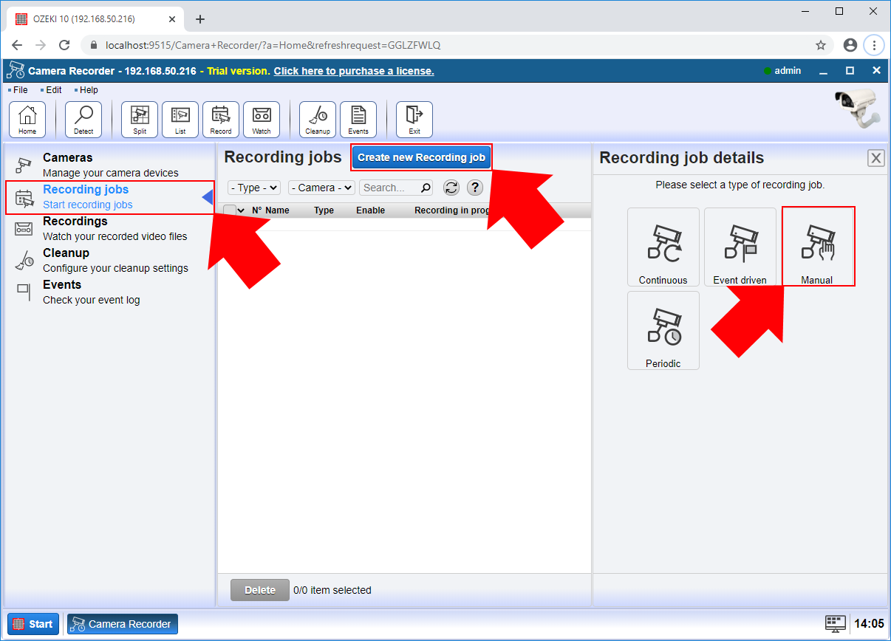891x641 pixels.
Task: Switch to Camera Recorder taskbar item
Action: pos(123,624)
